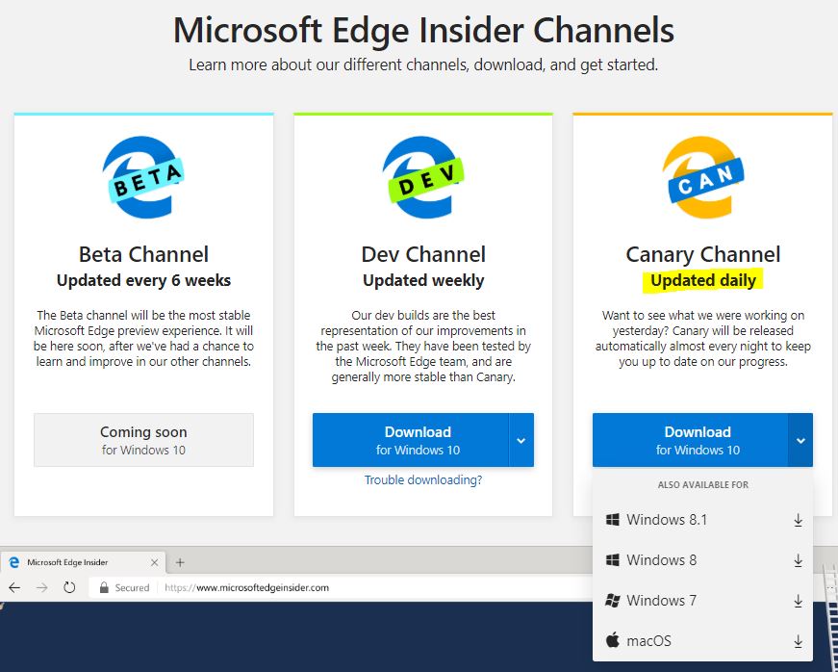This screenshot has width=838, height=672.
Task: Click the Canary channel Edge logo
Action: click(702, 177)
